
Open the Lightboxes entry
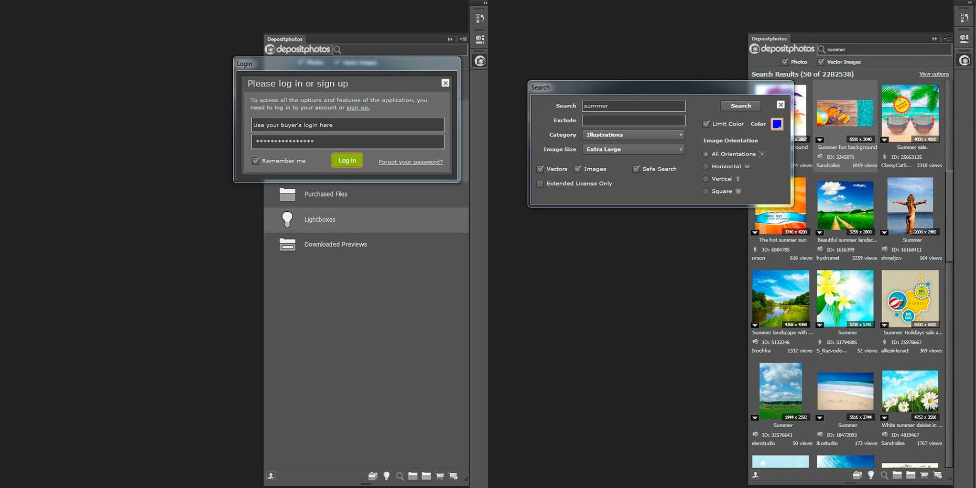pyautogui.click(x=366, y=220)
